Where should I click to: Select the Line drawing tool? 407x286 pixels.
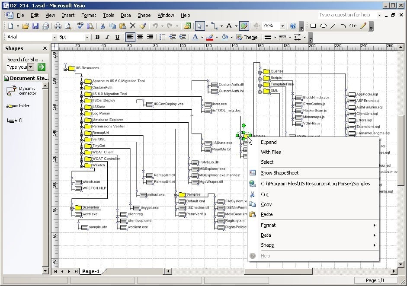tap(333, 26)
